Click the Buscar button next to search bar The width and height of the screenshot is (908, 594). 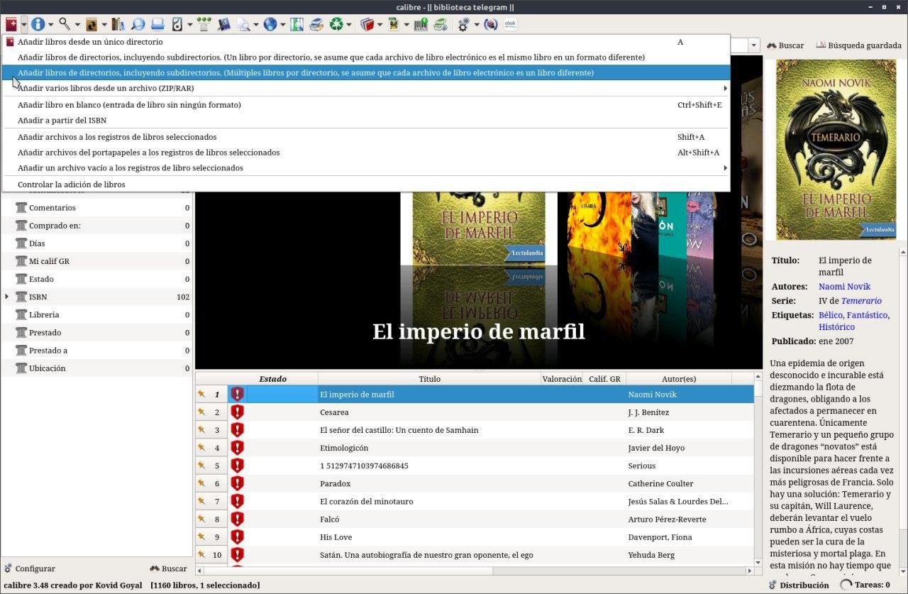[785, 45]
